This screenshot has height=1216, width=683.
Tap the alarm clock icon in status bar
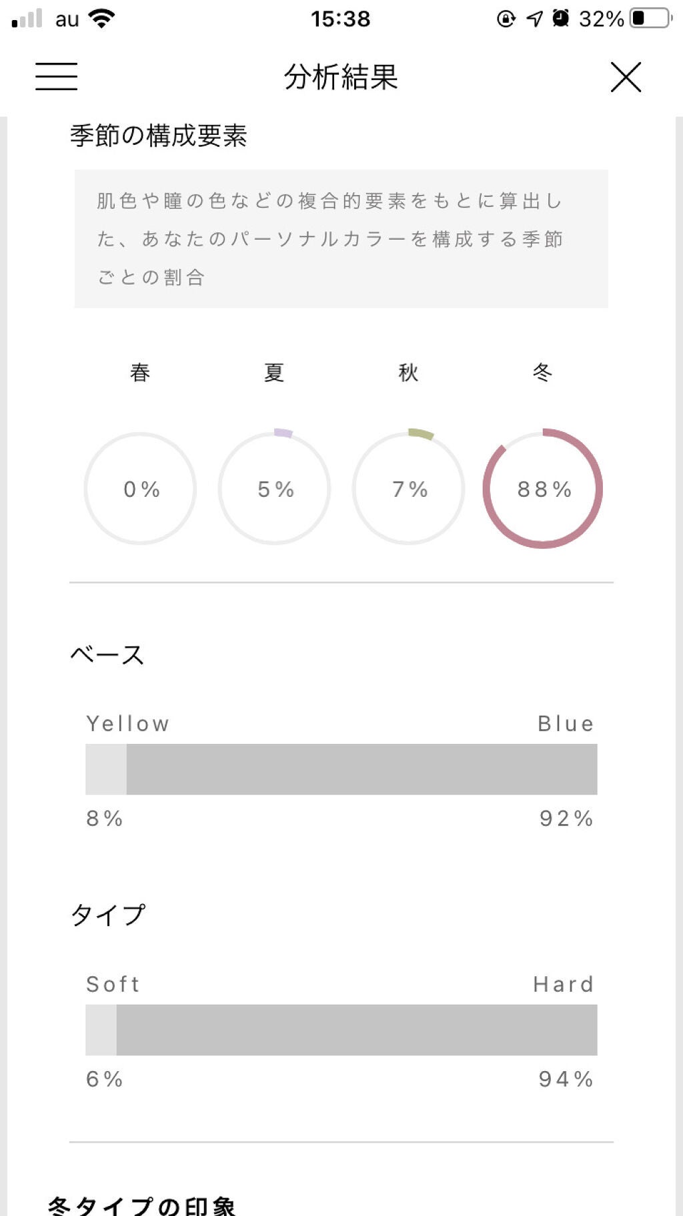(560, 18)
